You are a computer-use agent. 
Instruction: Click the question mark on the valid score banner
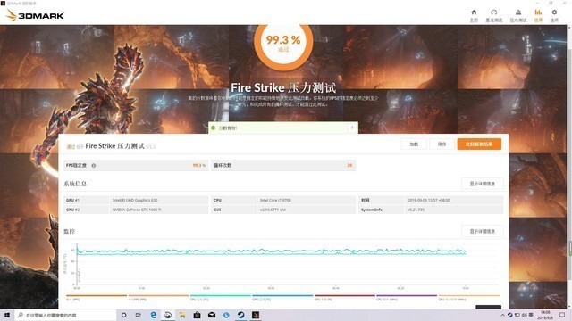pos(352,128)
